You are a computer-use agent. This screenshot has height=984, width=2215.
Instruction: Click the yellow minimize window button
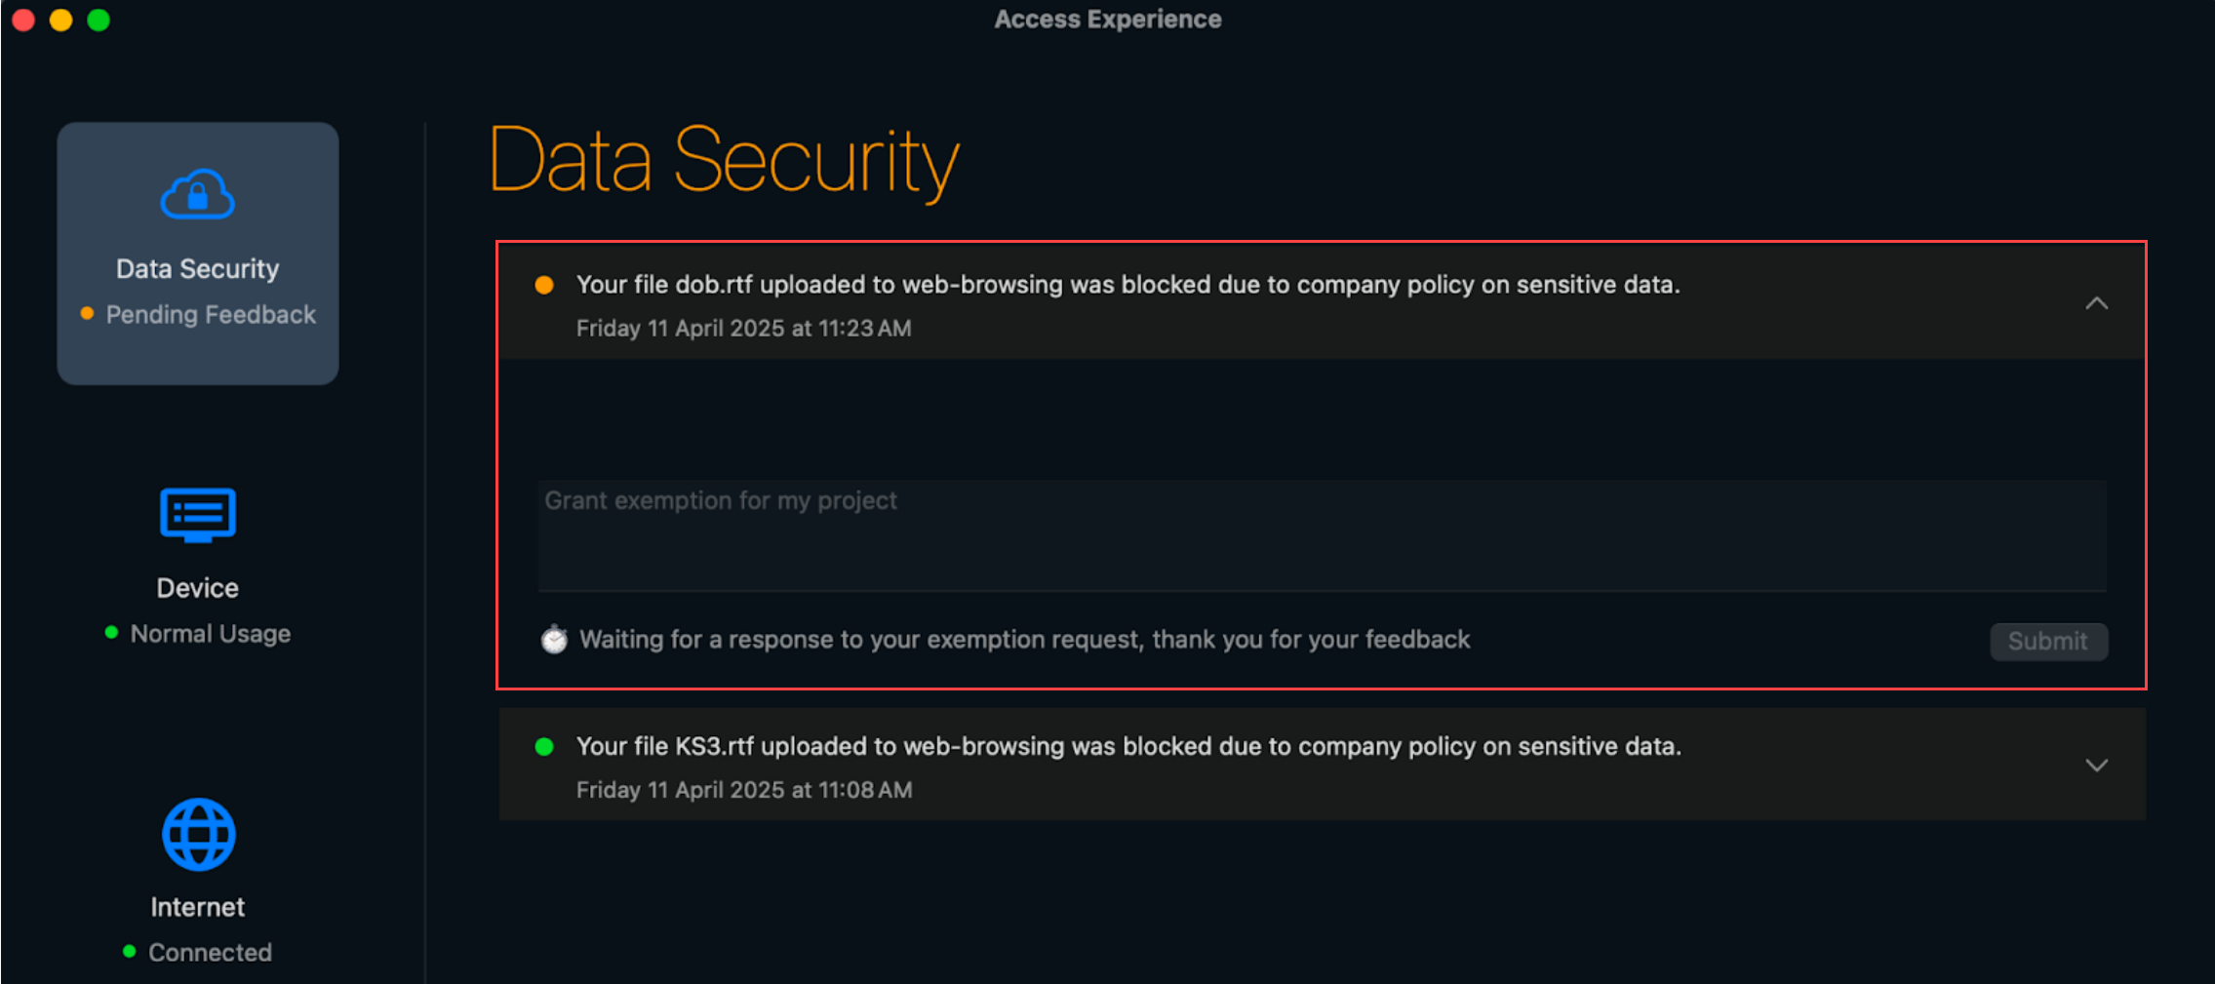[x=60, y=20]
